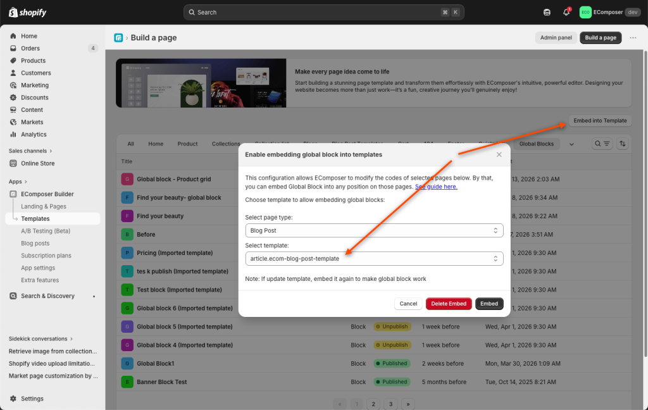Open the Sidekick icon in top bar
The width and height of the screenshot is (648, 410).
[547, 12]
